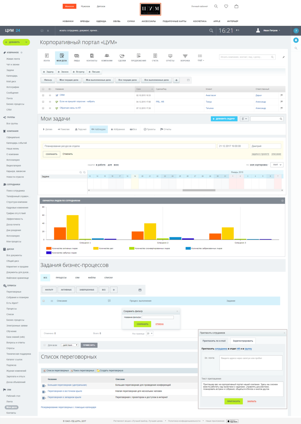Image resolution: width=301 pixels, height=424 pixels.
Task: Tick the checkbox for the CRM activity row
Action: [x=43, y=95]
